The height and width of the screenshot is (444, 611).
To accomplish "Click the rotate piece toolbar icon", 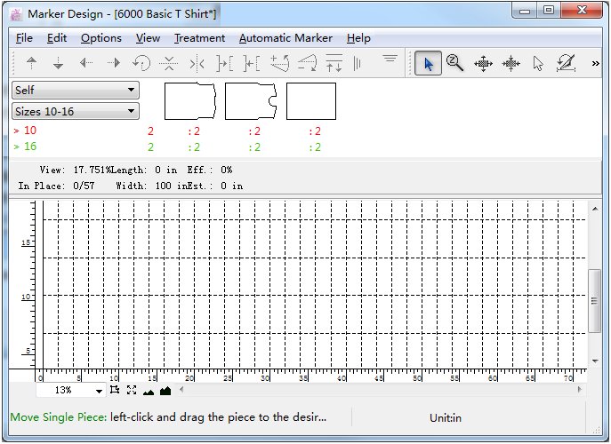I will [x=141, y=64].
